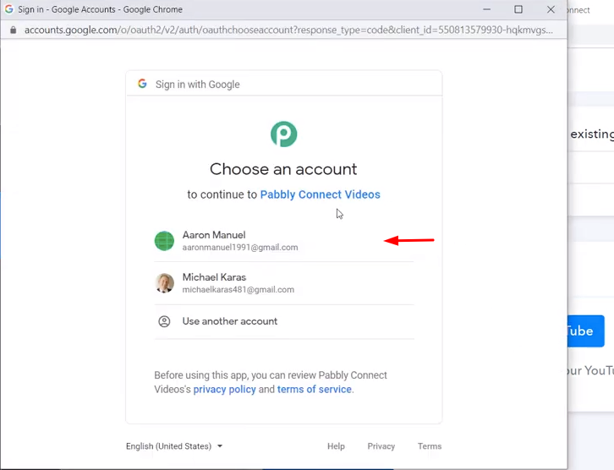Click the Sign in with Google header text
The image size is (614, 470).
(197, 85)
